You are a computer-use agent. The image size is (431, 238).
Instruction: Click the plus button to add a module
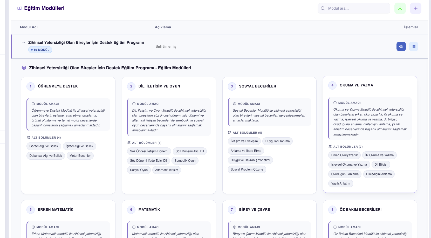click(416, 8)
